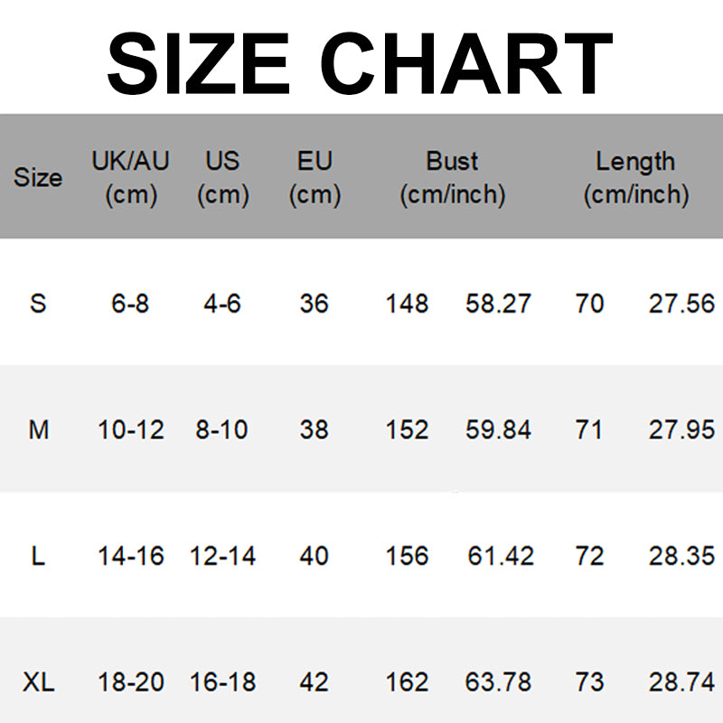Click the UK/AU value 18-20
Viewport: 723px width, 723px height.
click(131, 681)
